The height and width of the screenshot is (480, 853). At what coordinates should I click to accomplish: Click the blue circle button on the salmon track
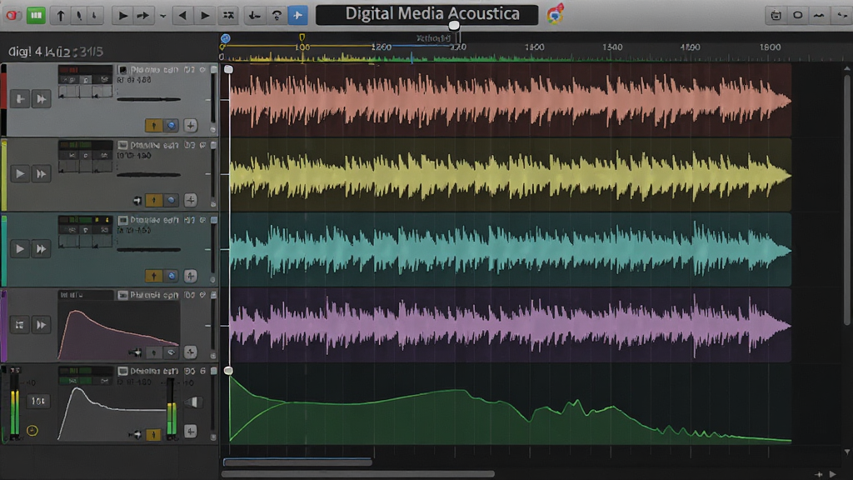[x=171, y=126]
